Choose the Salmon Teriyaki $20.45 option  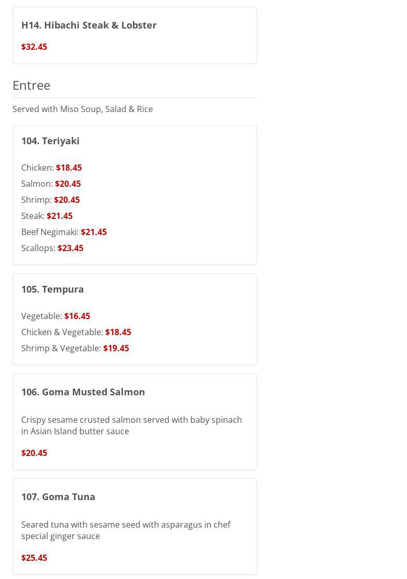click(51, 184)
